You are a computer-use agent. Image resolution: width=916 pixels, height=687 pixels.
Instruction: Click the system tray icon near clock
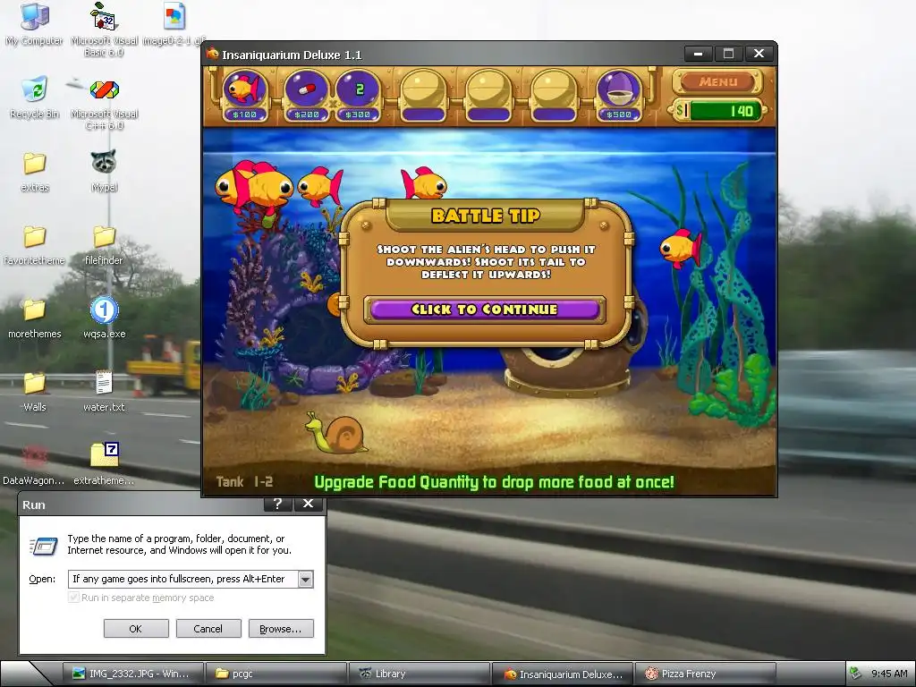pyautogui.click(x=855, y=674)
